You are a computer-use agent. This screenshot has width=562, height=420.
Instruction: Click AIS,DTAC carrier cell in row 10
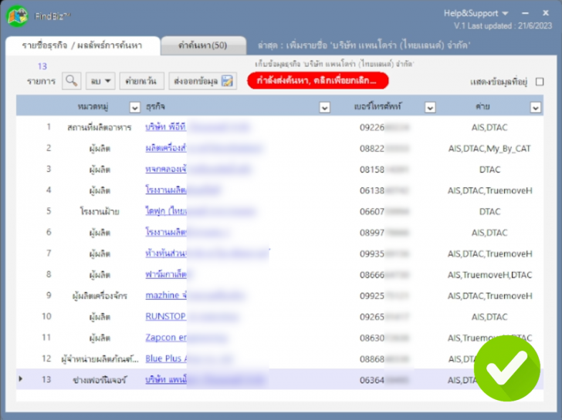click(489, 317)
